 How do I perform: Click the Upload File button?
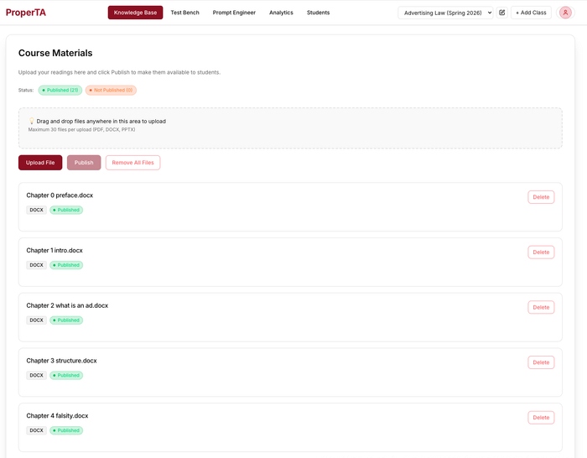point(40,163)
